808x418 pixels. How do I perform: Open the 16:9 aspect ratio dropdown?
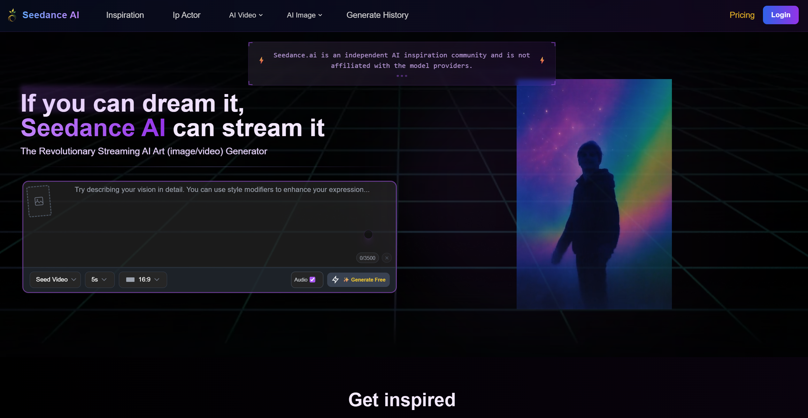pos(143,280)
